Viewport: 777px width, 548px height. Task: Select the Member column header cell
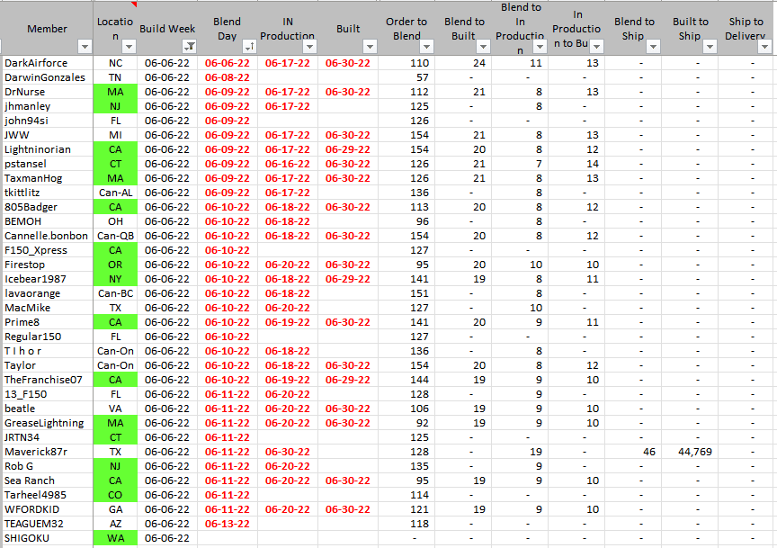[47, 29]
